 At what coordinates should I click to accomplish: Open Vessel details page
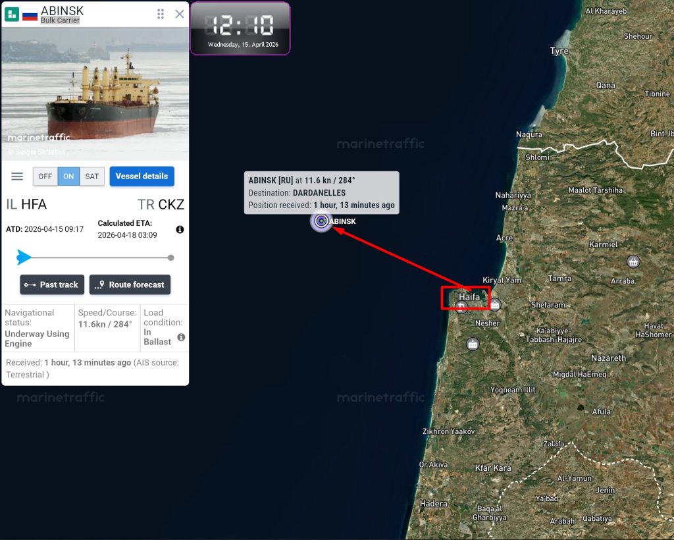tap(142, 176)
